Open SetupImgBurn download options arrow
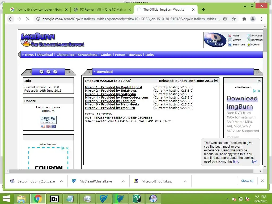 coord(61,181)
